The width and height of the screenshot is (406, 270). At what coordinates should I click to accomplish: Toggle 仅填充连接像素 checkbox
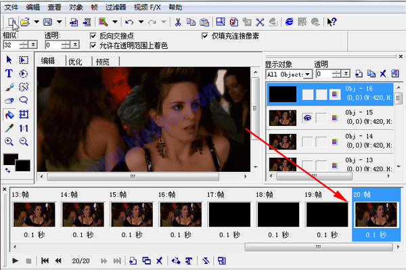click(x=204, y=36)
